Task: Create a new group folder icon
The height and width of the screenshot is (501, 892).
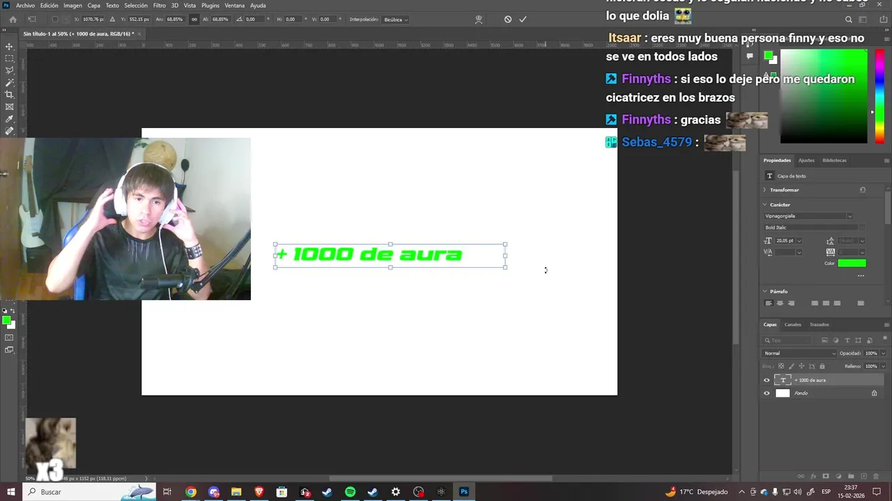Action: click(x=852, y=477)
